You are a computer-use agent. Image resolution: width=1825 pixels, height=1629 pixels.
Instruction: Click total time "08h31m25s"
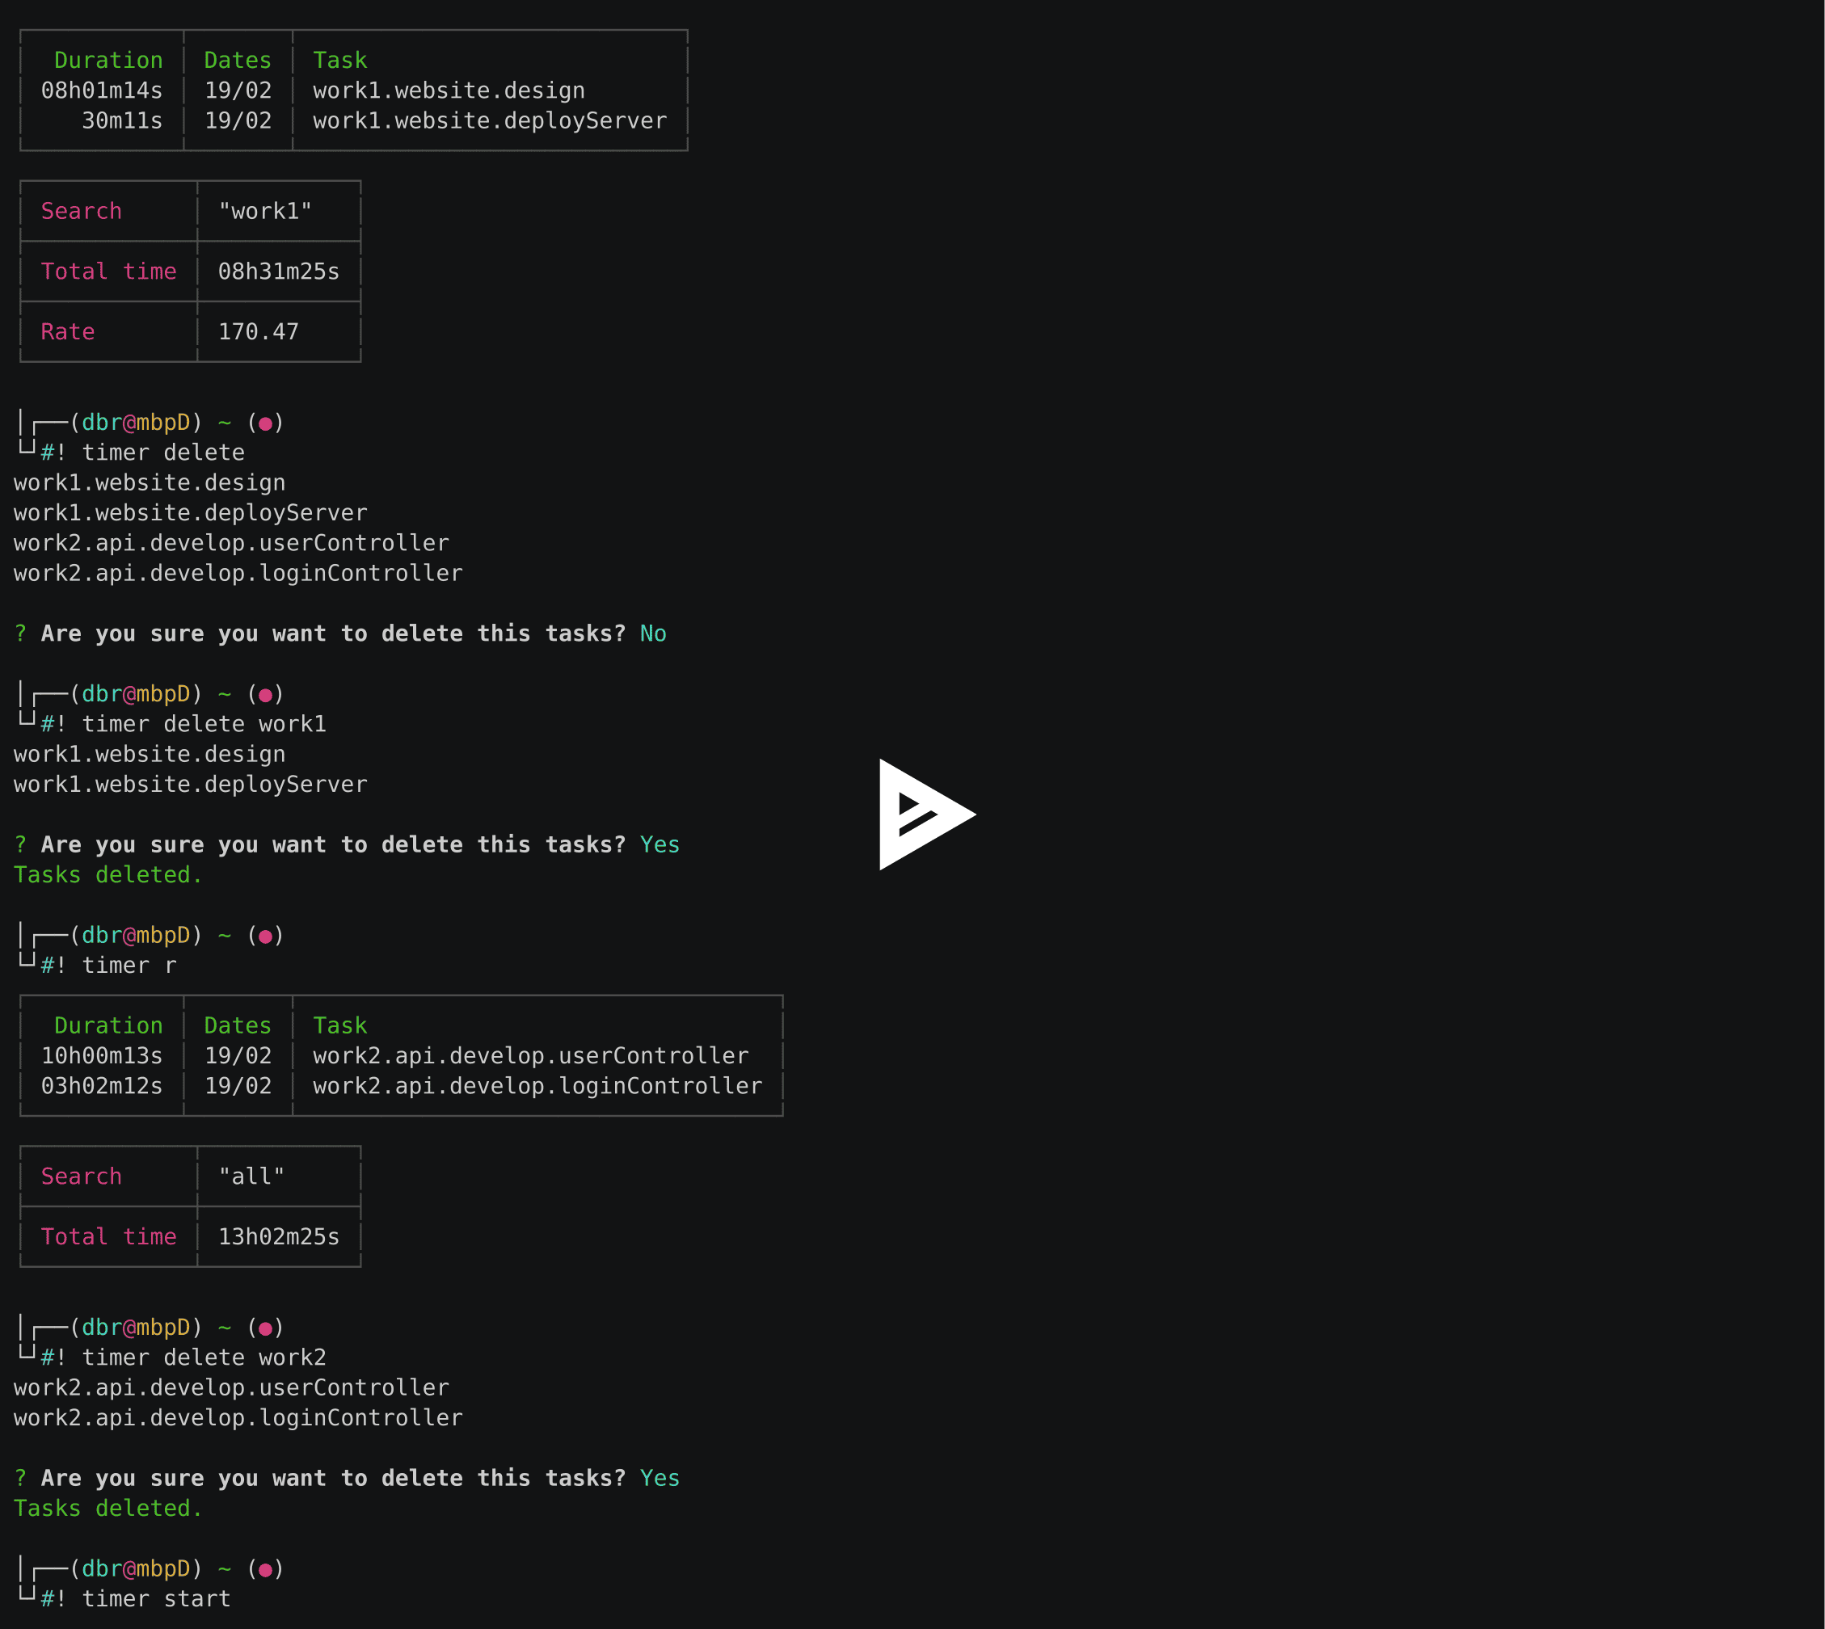point(278,271)
